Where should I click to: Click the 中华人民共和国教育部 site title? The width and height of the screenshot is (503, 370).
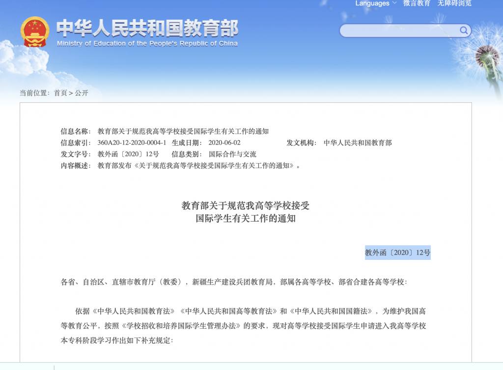click(147, 28)
